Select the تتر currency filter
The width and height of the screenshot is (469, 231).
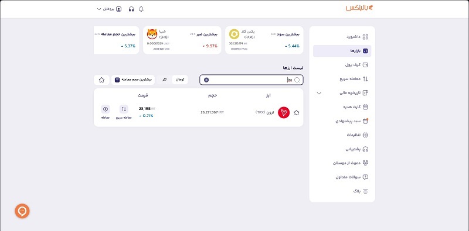(x=165, y=80)
